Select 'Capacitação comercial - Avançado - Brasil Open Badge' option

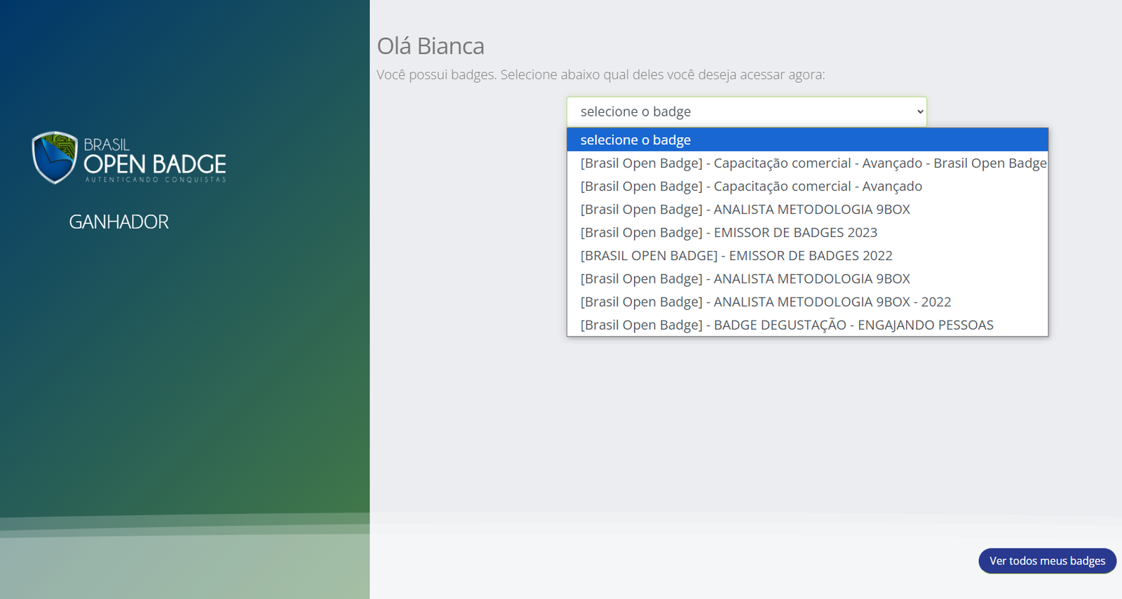pyautogui.click(x=807, y=163)
